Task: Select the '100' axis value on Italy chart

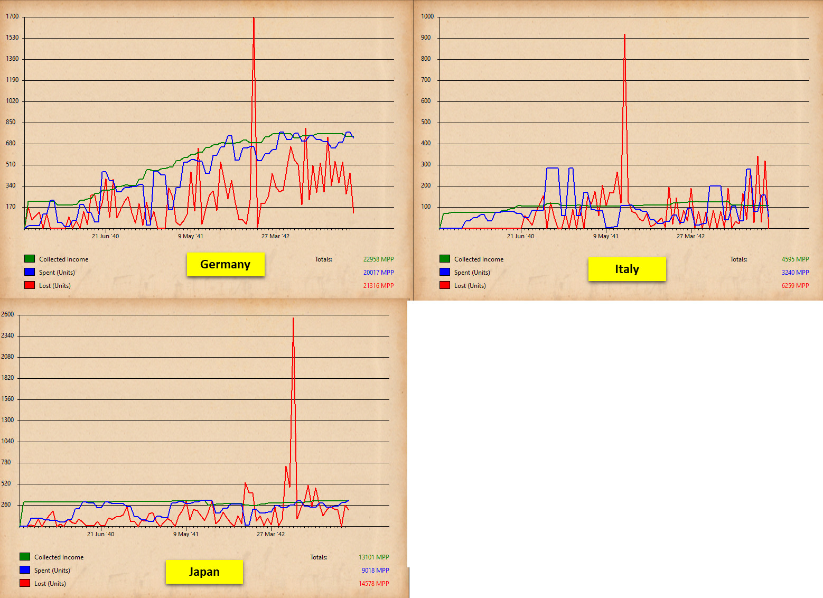Action: click(x=426, y=207)
